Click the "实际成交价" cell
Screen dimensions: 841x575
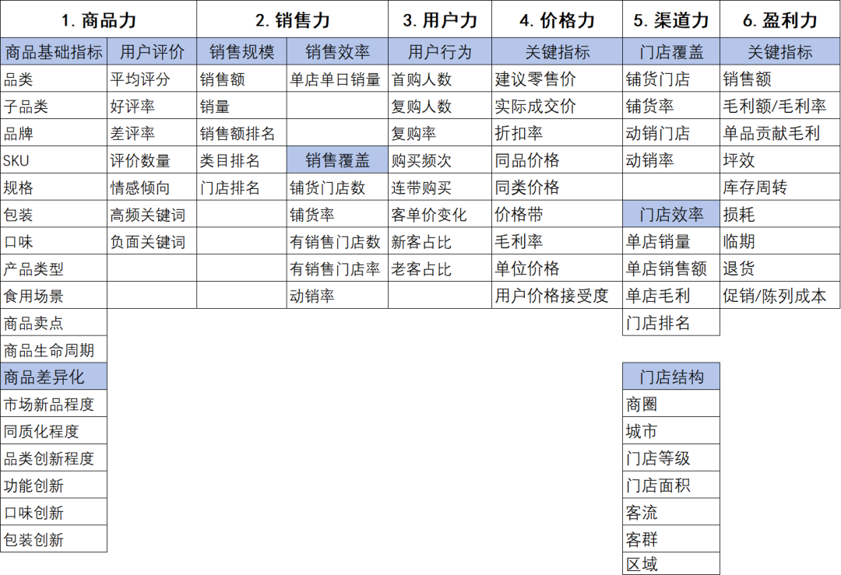(x=558, y=106)
